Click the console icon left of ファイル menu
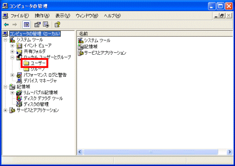 pos(6,16)
